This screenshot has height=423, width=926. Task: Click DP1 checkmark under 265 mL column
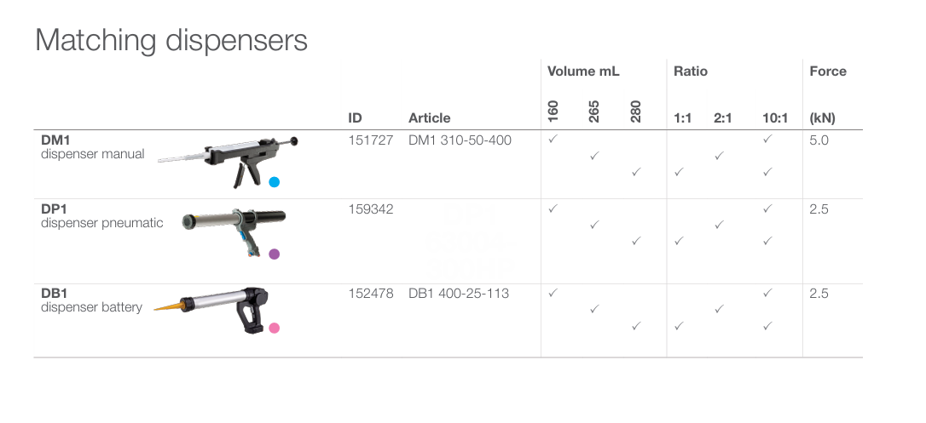[594, 225]
